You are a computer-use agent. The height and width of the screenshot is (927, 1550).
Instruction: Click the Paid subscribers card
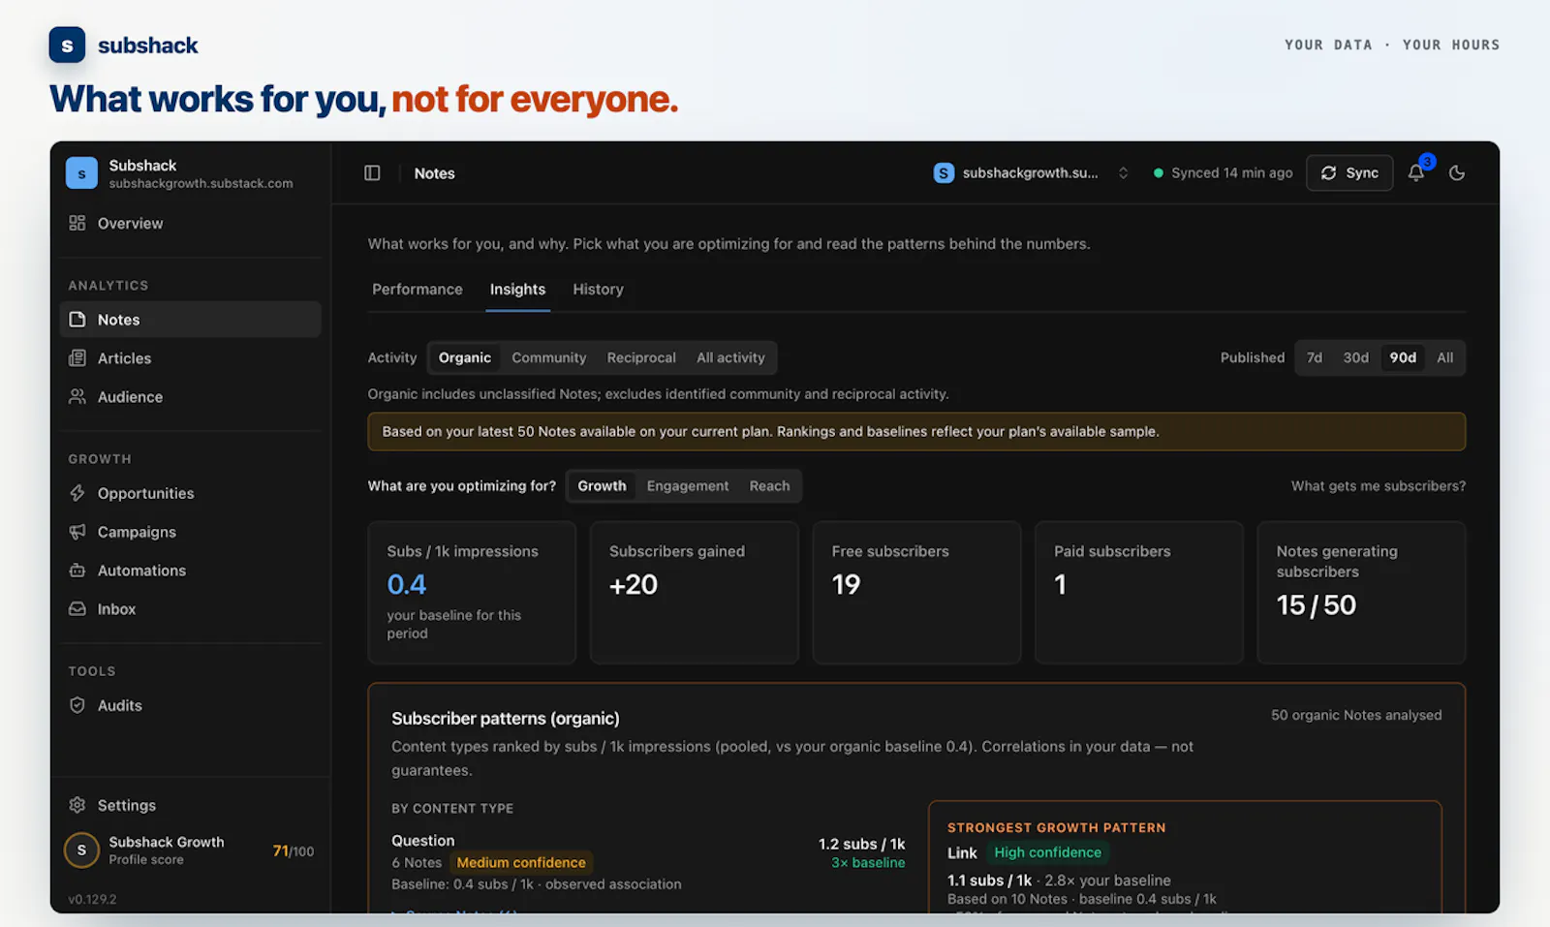[1139, 593]
